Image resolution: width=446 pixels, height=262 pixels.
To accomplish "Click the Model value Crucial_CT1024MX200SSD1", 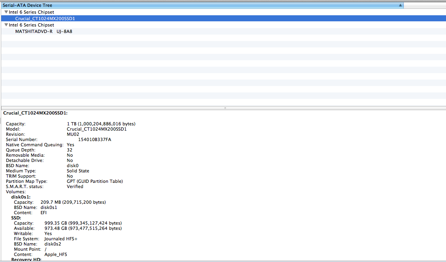I will [97, 129].
